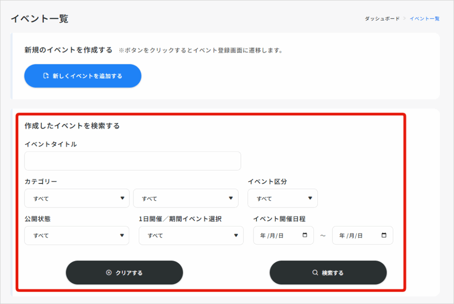
Task: Expand the 1日開催／期間イベント選択 dropdown
Action: 191,235
